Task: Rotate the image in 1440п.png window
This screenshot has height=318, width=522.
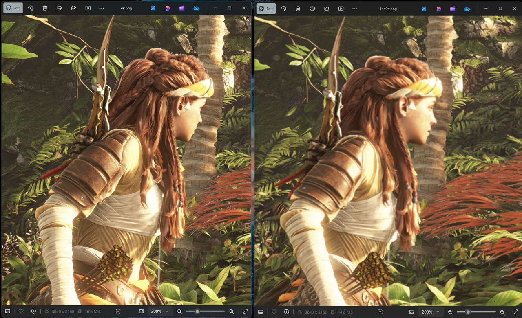Action: 284,9
